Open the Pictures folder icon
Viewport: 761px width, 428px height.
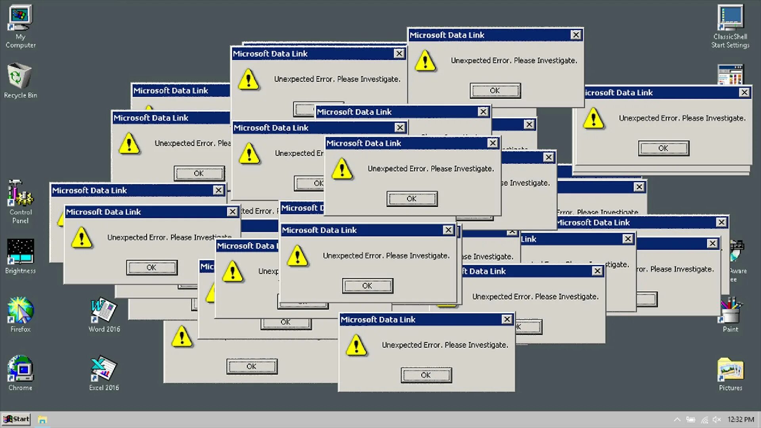click(x=730, y=369)
